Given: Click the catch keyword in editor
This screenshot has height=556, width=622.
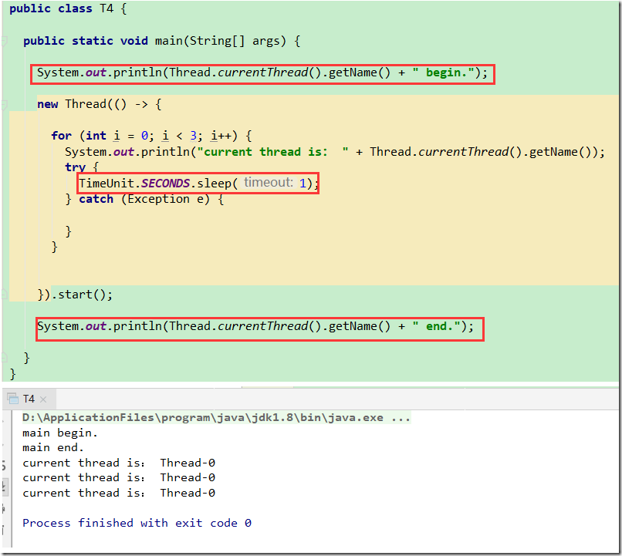Looking at the screenshot, I should 96,199.
